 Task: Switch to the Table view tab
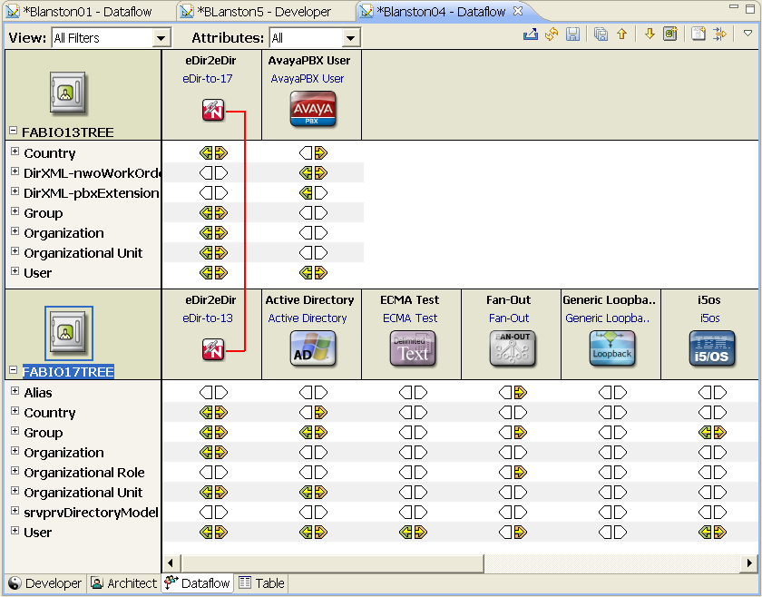coord(261,583)
